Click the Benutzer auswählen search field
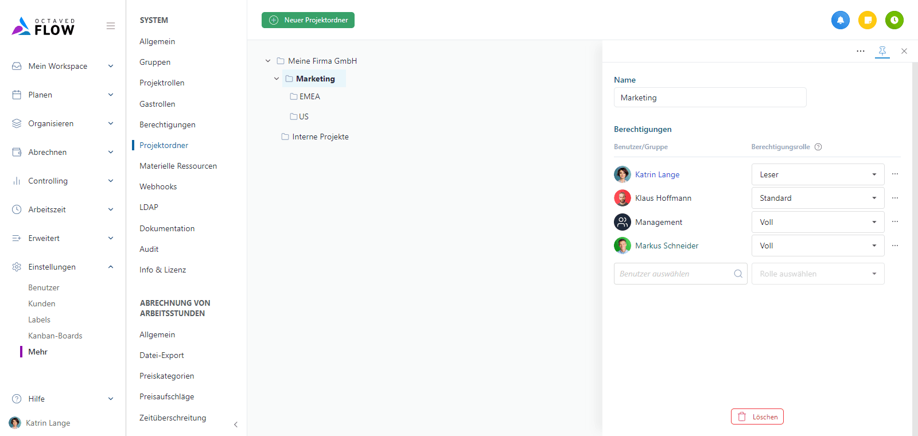918x436 pixels. 674,274
